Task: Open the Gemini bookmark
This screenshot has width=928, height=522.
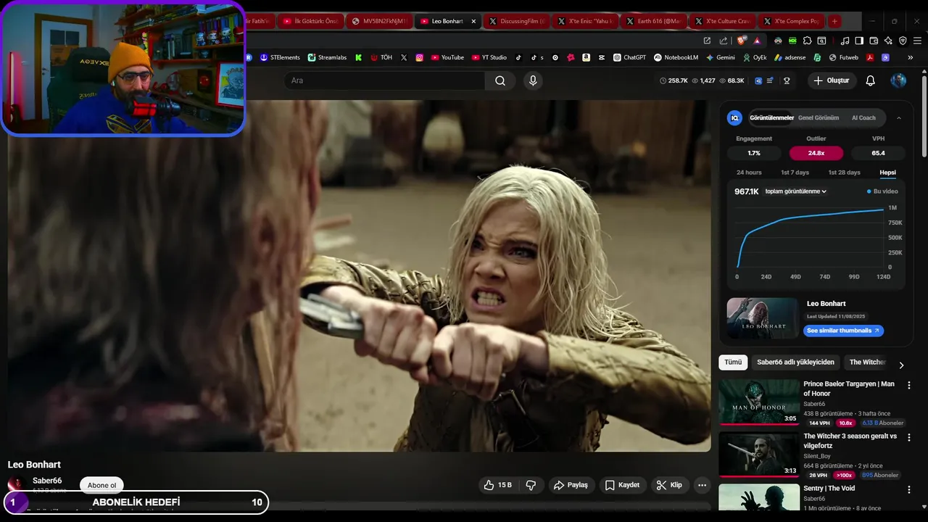Action: click(721, 57)
